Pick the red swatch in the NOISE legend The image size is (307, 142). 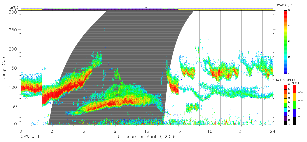pyautogui.click(x=294, y=89)
